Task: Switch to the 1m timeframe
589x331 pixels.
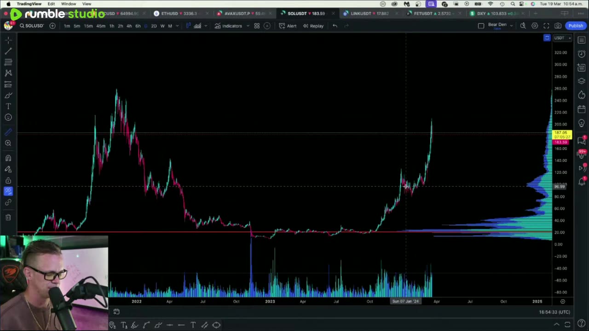Action: (67, 26)
